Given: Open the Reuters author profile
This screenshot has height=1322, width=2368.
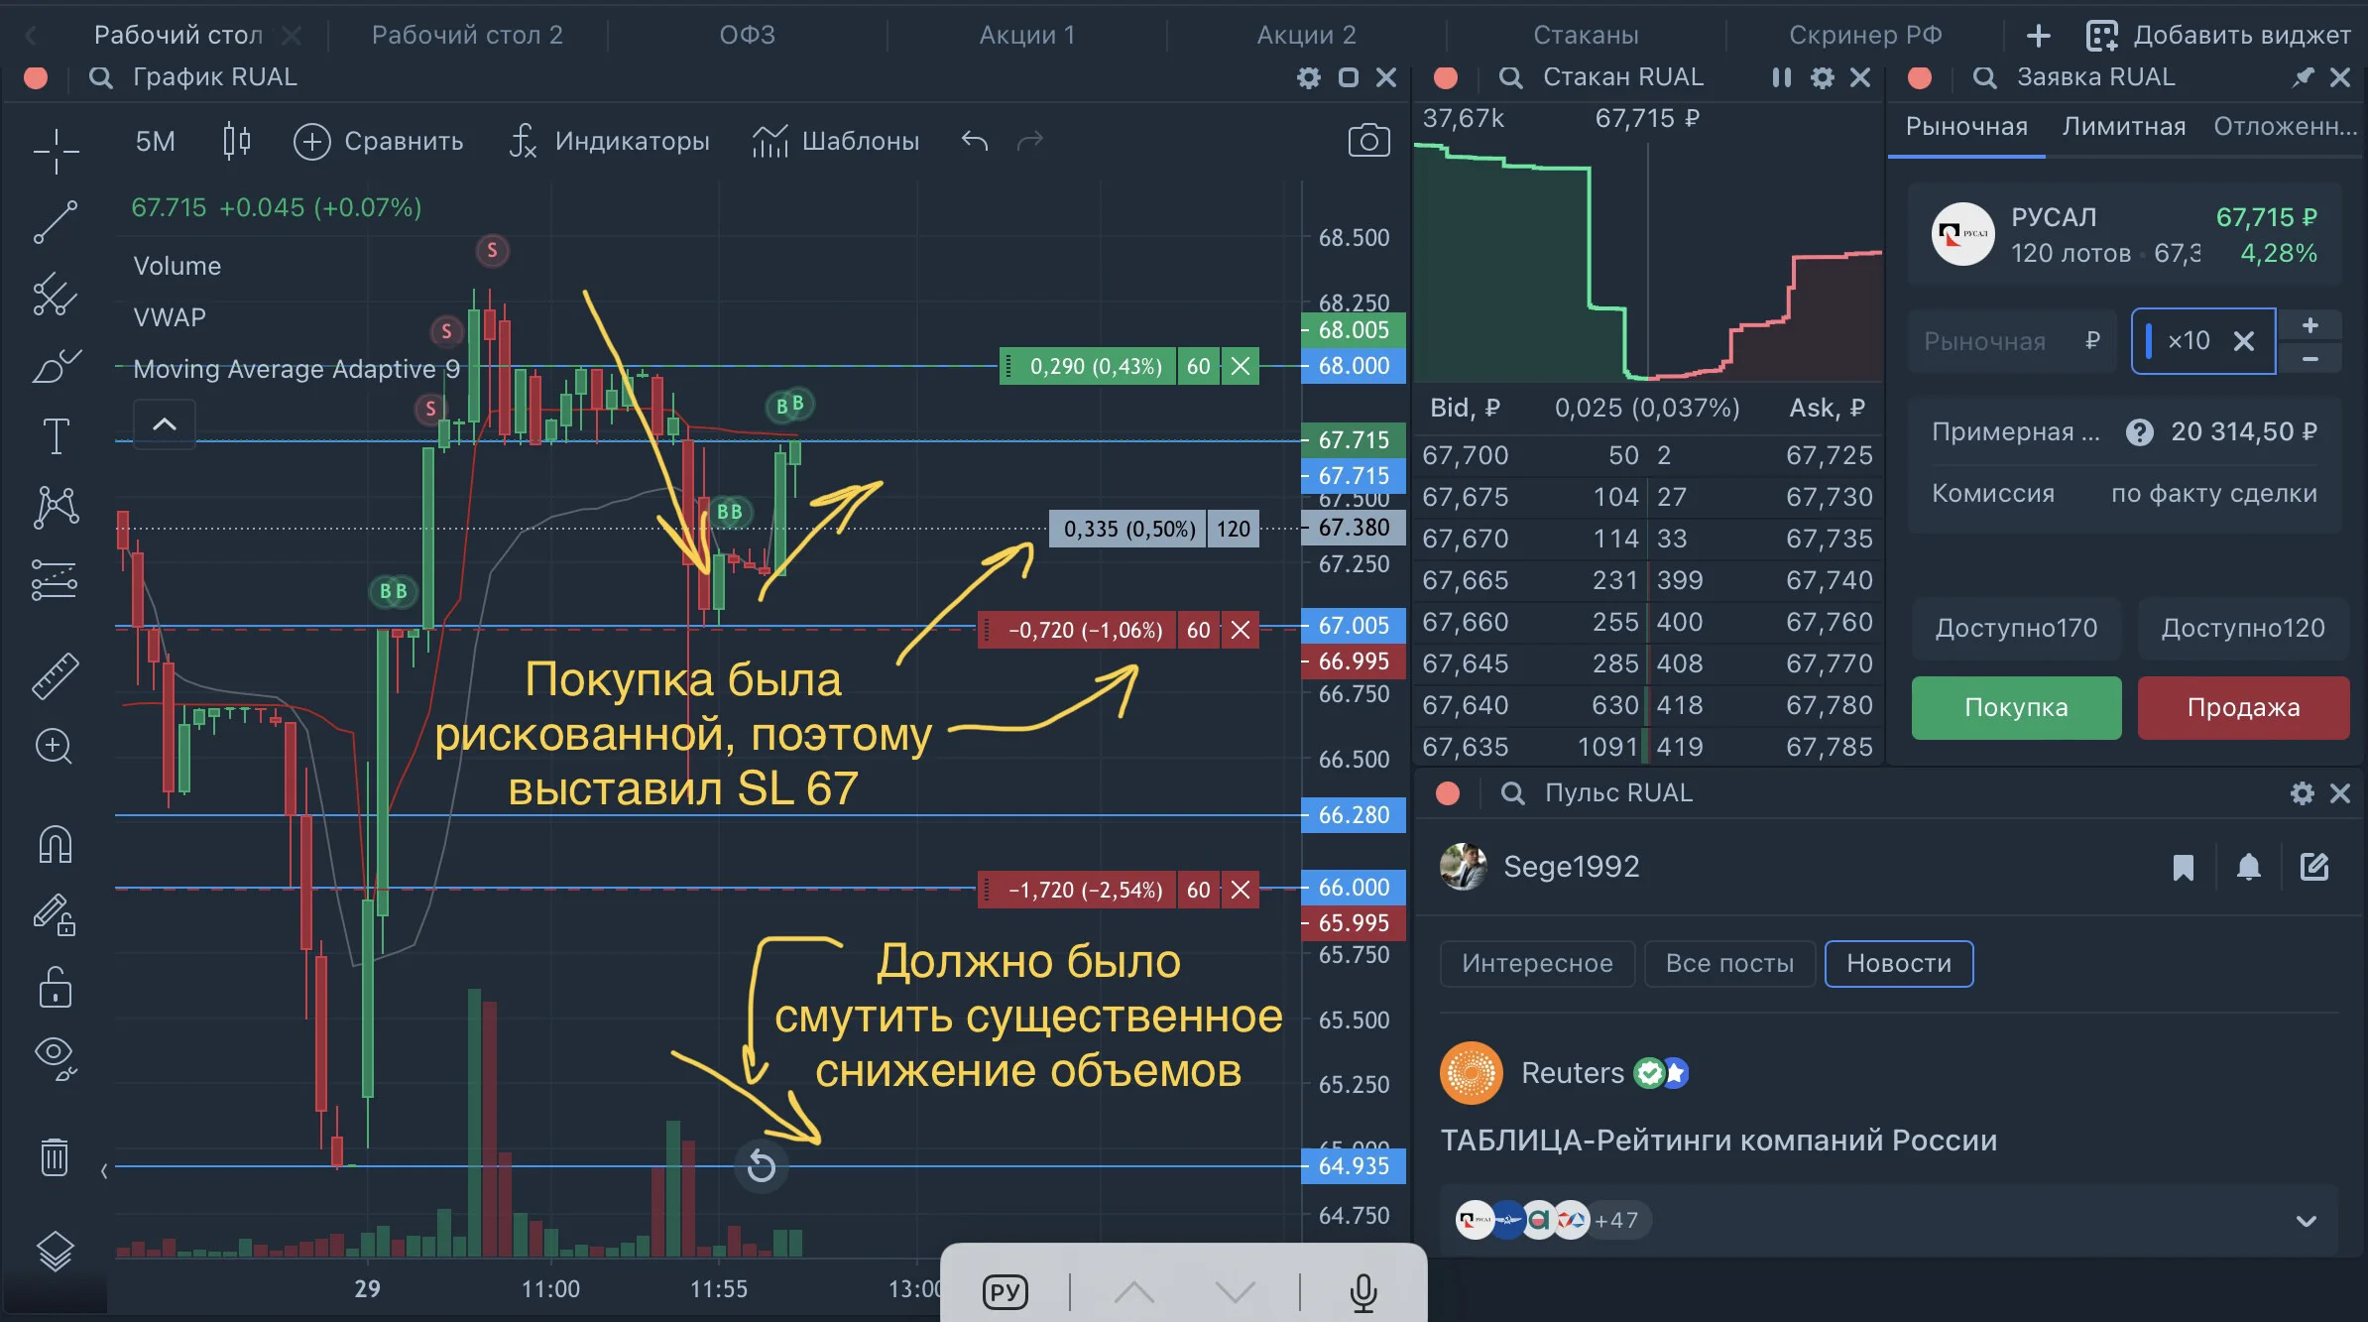Looking at the screenshot, I should (1564, 1073).
